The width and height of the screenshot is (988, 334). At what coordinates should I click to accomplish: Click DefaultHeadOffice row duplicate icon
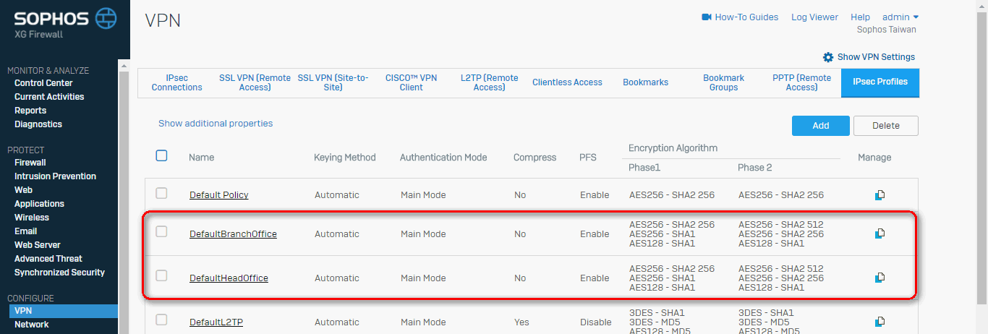pos(880,278)
